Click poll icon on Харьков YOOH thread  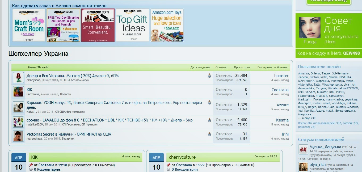tap(209, 102)
